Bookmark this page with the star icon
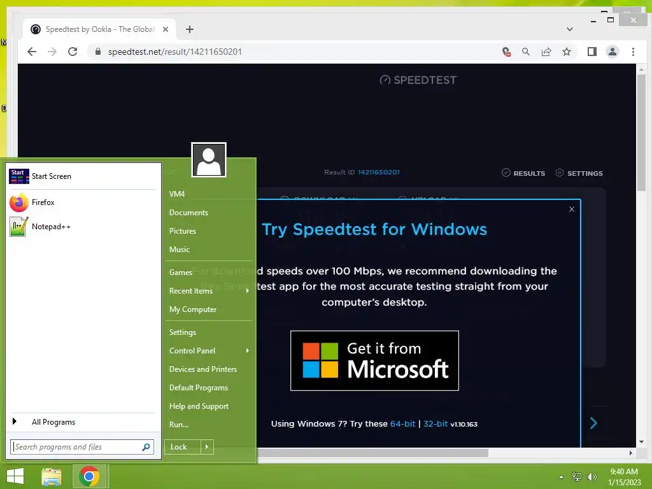This screenshot has height=489, width=652. (x=567, y=52)
